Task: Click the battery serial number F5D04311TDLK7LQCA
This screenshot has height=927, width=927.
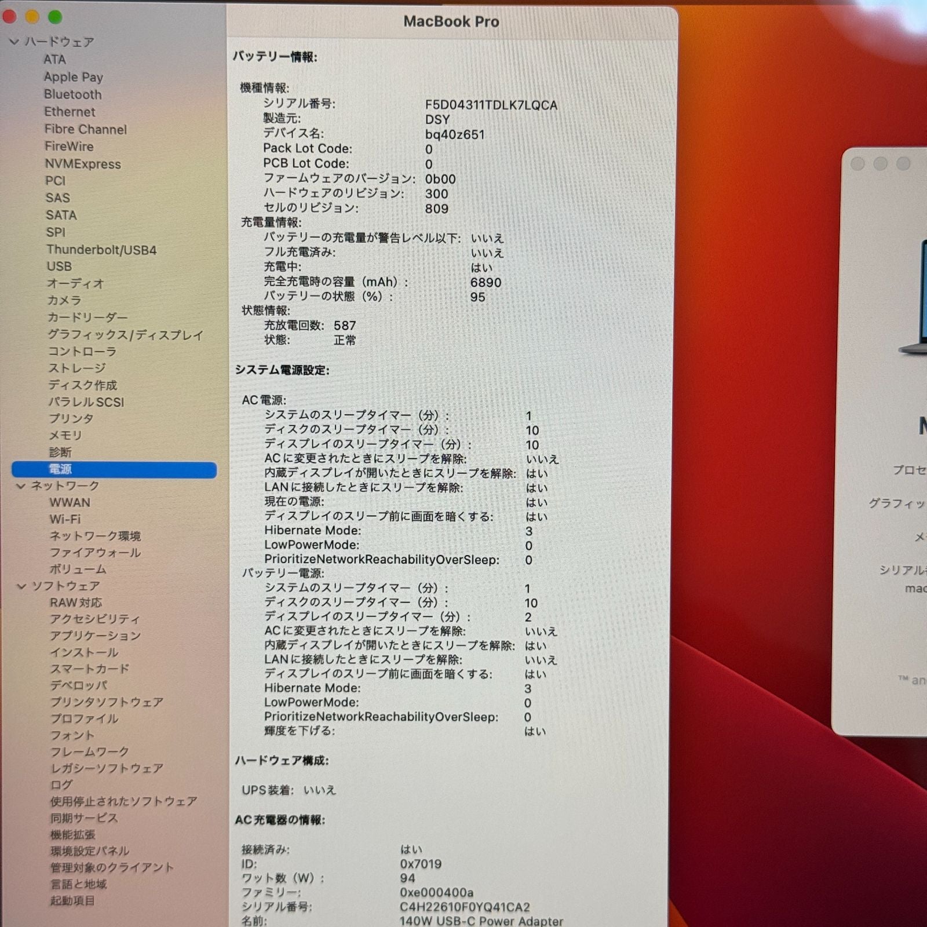Action: point(491,105)
